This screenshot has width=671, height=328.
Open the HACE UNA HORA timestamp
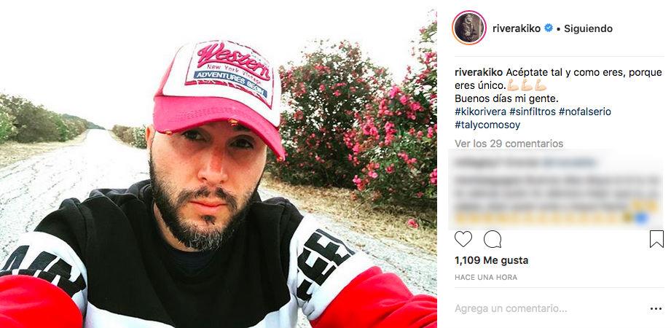point(486,278)
